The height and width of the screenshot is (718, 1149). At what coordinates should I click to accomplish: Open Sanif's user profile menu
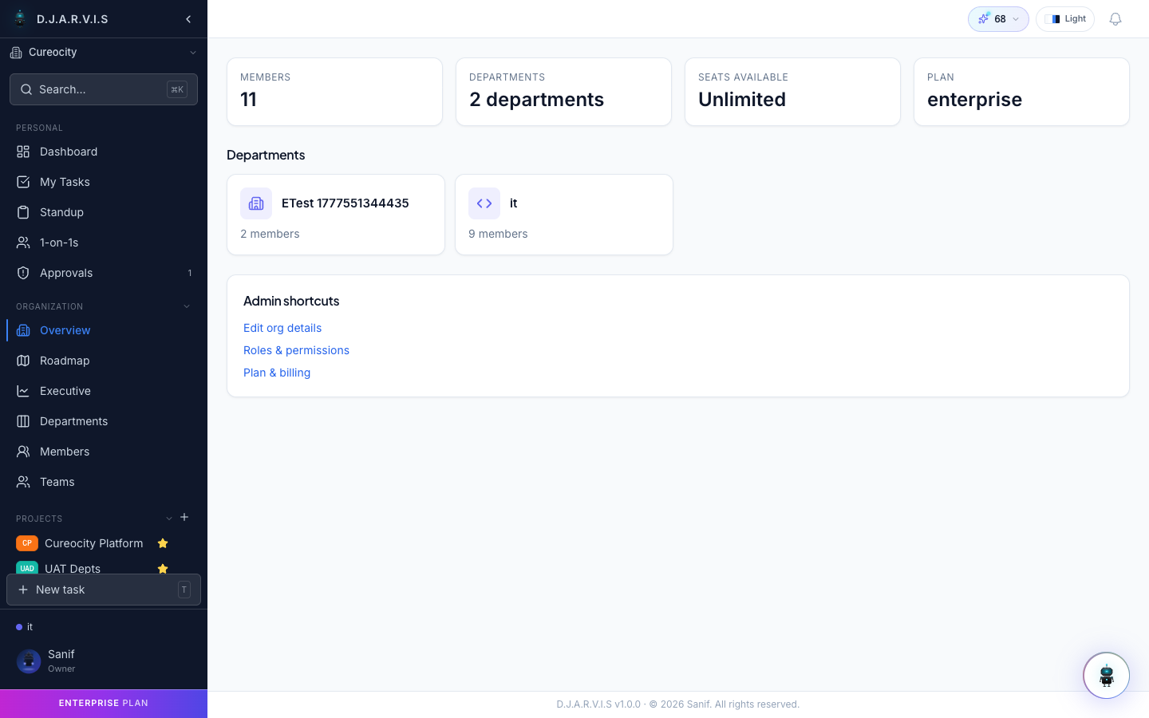point(104,661)
